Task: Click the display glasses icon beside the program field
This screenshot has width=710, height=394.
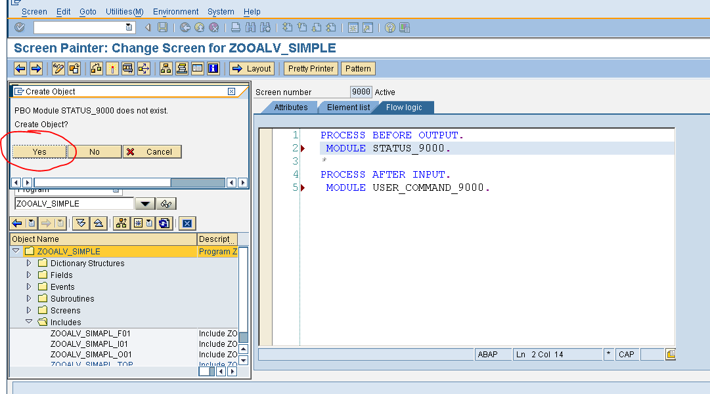Action: [166, 203]
